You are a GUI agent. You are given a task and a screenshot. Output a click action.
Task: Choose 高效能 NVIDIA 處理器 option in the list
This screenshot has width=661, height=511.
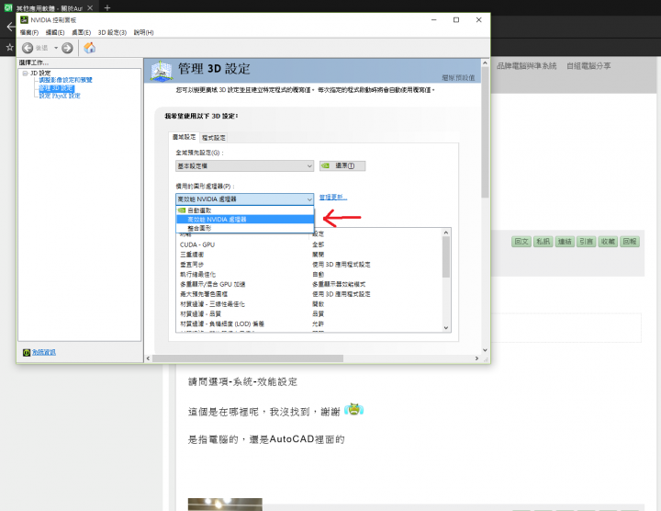tap(245, 220)
